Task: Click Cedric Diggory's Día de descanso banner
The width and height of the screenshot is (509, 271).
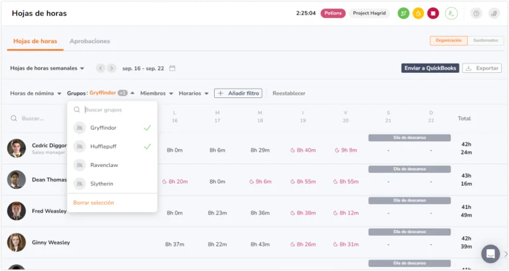Action: (x=410, y=138)
